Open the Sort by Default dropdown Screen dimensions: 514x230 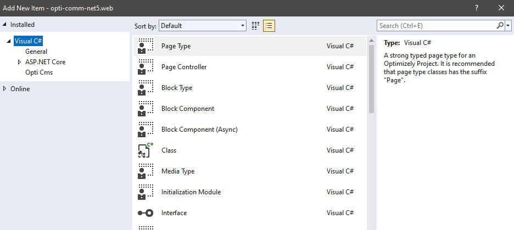click(203, 26)
